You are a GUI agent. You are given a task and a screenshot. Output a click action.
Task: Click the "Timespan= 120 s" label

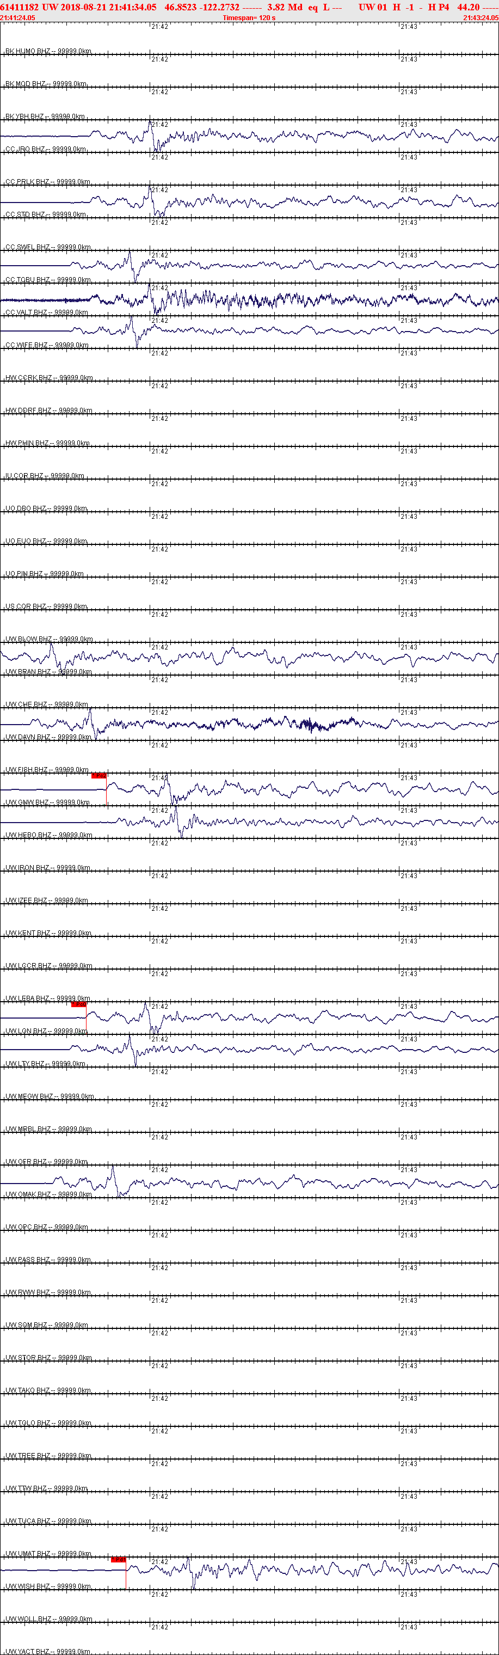tap(249, 18)
